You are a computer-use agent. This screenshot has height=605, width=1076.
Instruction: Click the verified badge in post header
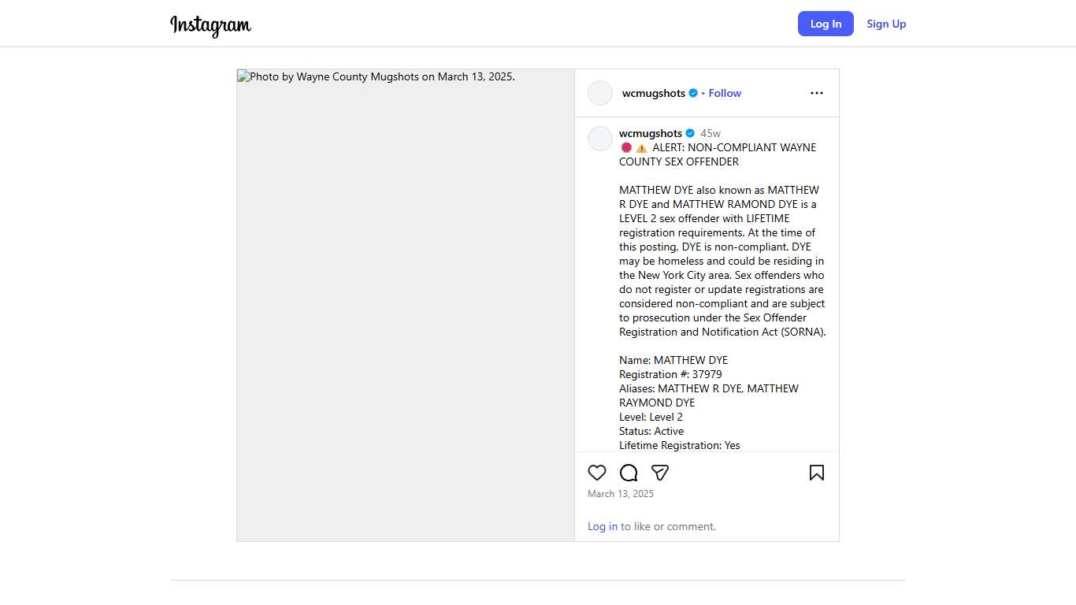693,93
